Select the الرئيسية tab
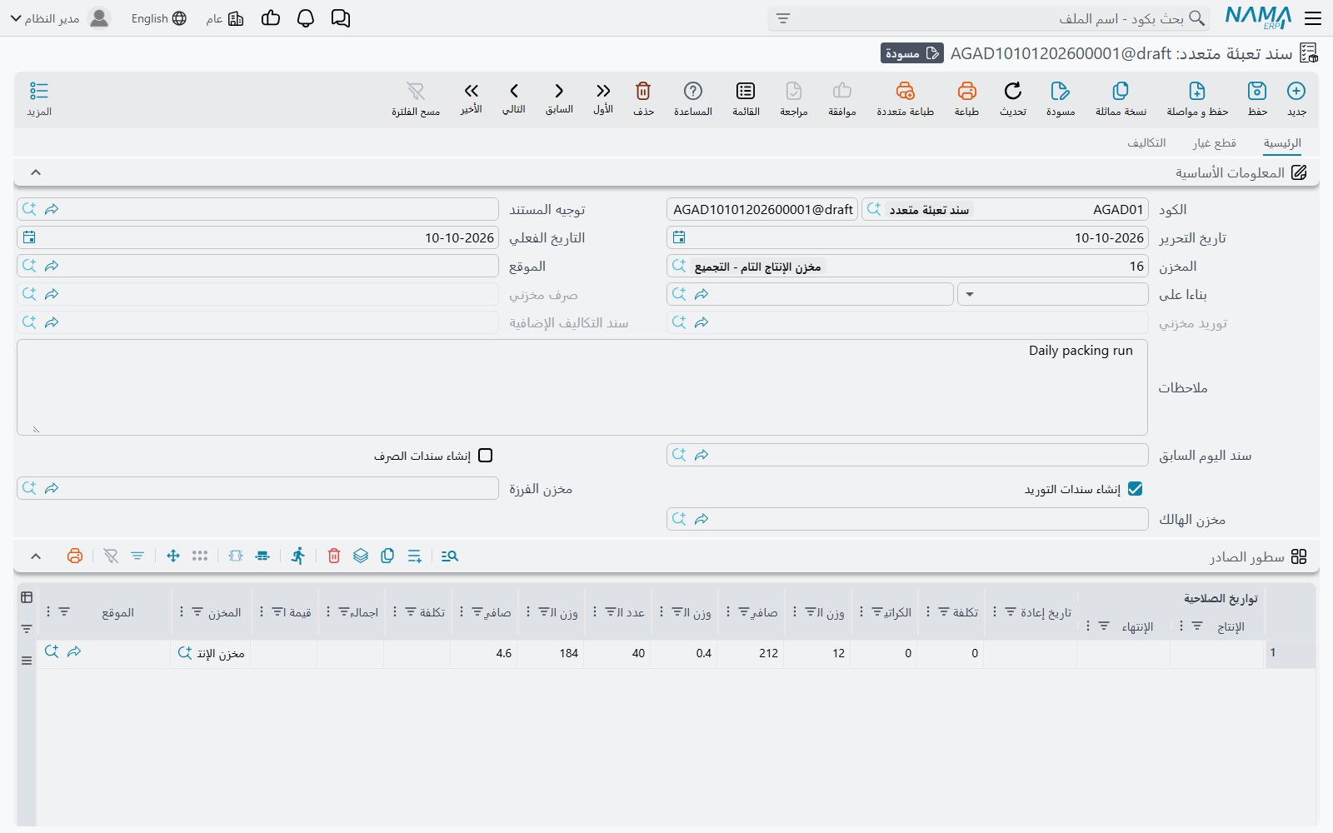 pyautogui.click(x=1282, y=143)
